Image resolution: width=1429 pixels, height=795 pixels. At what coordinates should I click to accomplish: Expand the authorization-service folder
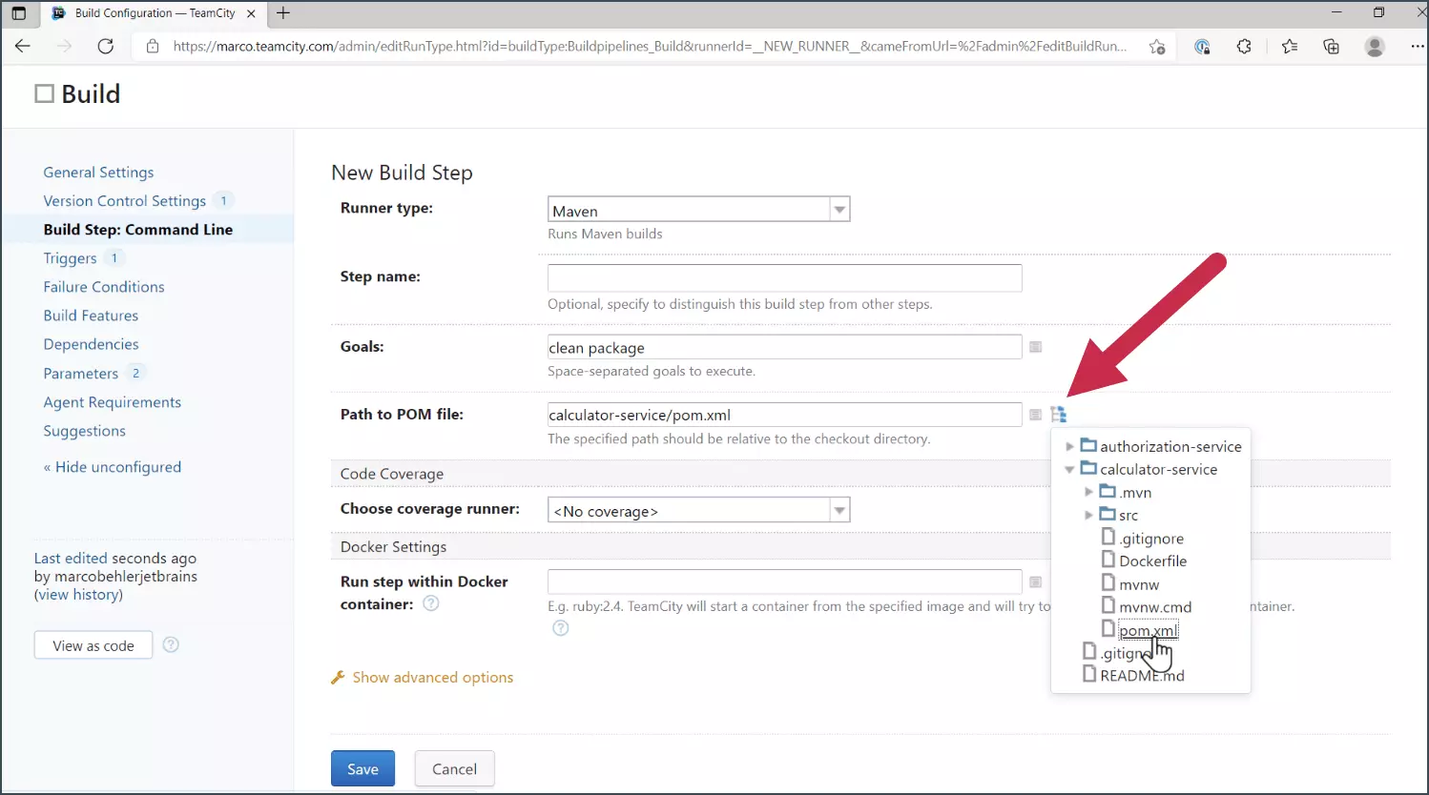pos(1069,446)
